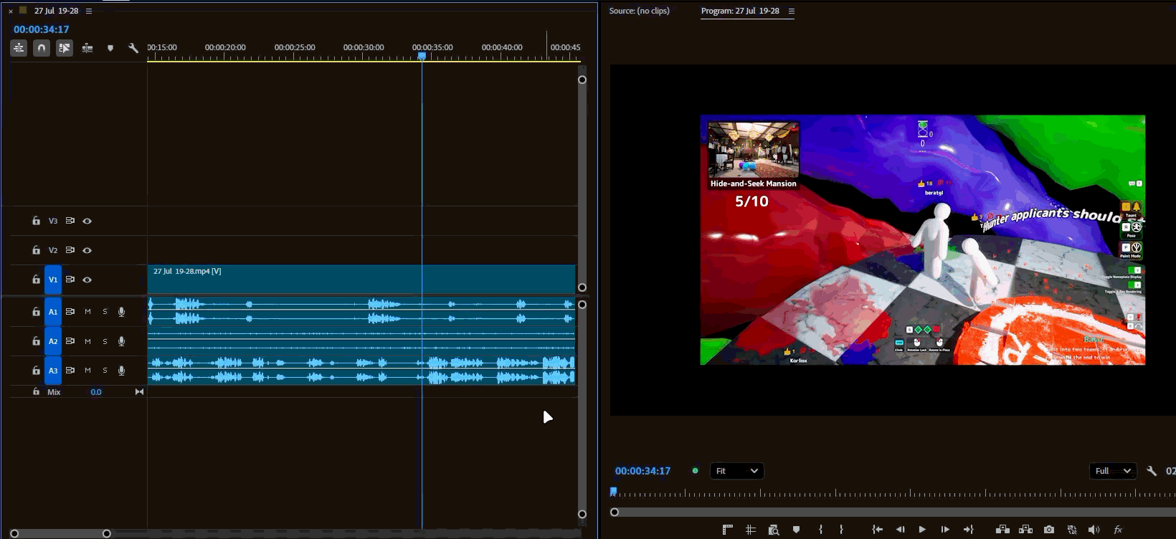The image size is (1176, 539).
Task: Go to In point
Action: (877, 530)
